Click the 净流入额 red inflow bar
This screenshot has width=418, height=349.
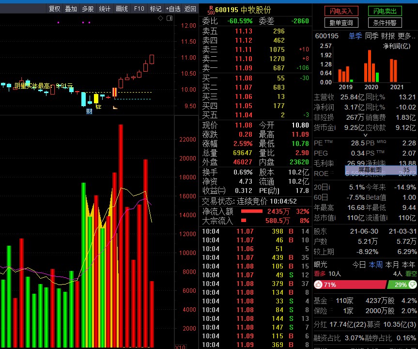pos(252,211)
